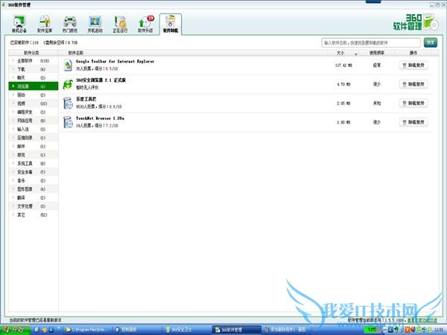Select the 软件卸载 tab
The width and height of the screenshot is (447, 335).
click(x=171, y=24)
